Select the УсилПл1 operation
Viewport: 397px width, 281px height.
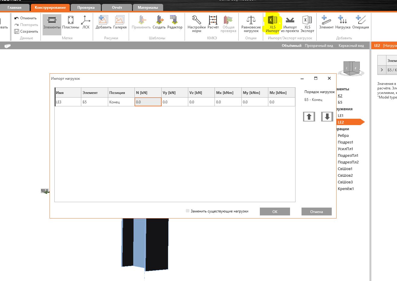click(x=345, y=149)
